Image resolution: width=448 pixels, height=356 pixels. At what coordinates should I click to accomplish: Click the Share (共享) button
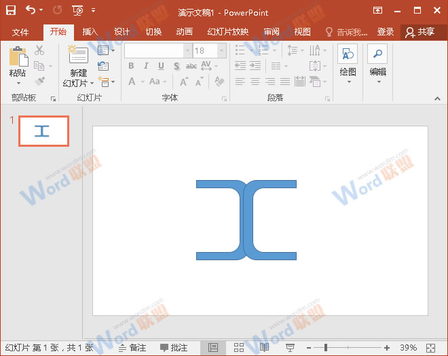tap(419, 32)
